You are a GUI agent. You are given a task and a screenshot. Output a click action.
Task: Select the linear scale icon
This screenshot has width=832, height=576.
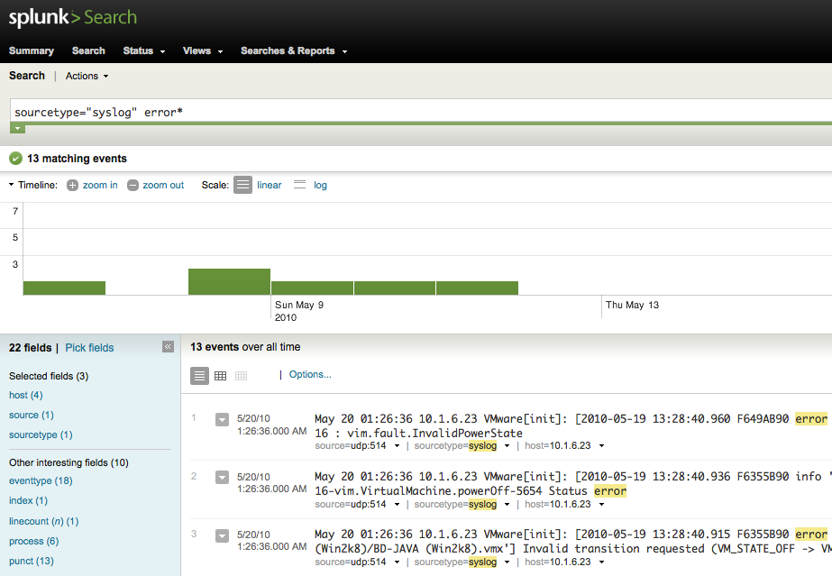[x=243, y=185]
